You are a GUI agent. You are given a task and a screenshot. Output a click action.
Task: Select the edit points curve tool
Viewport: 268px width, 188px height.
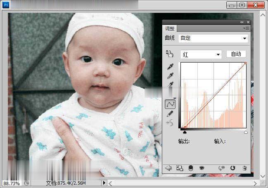(x=170, y=104)
